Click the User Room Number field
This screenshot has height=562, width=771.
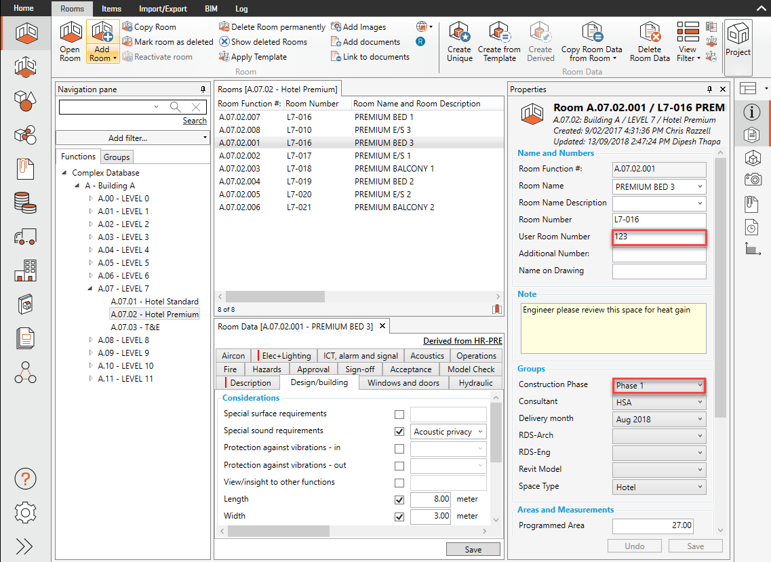pyautogui.click(x=658, y=237)
